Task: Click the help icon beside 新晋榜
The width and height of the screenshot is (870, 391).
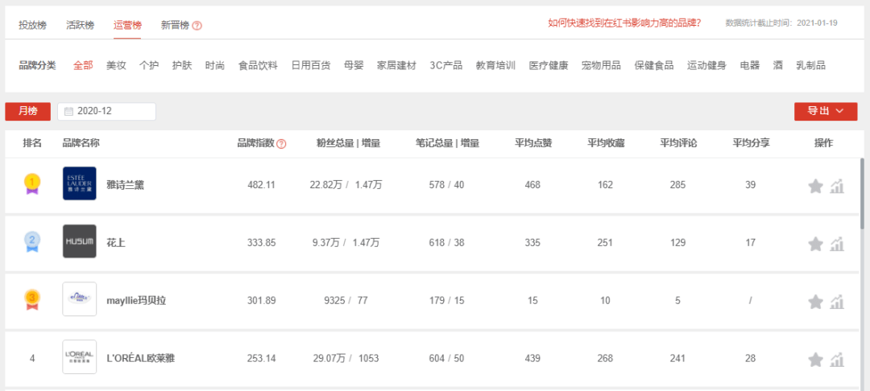Action: coord(197,25)
